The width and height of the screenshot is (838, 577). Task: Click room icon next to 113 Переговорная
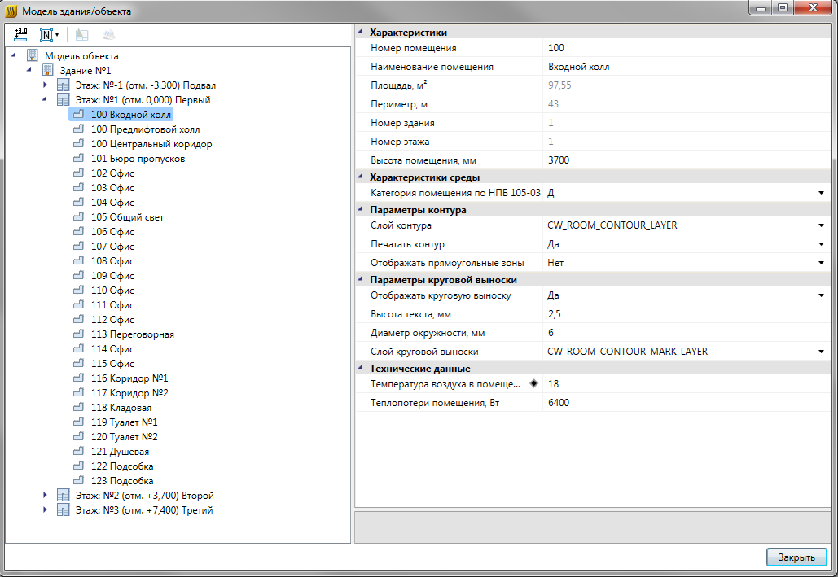coord(78,334)
